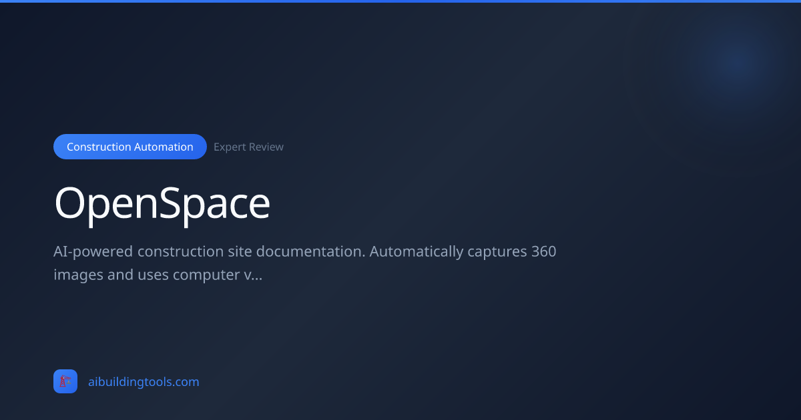The width and height of the screenshot is (801, 420).
Task: Click the Construction Automation category badge
Action: (130, 147)
